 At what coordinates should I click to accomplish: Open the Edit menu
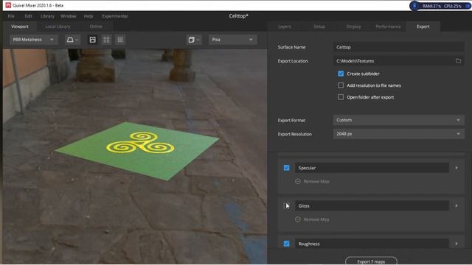click(x=28, y=16)
